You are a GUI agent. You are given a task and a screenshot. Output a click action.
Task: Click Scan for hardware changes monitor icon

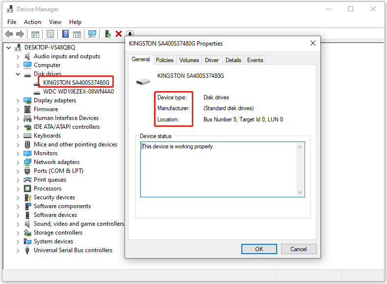[x=92, y=34]
